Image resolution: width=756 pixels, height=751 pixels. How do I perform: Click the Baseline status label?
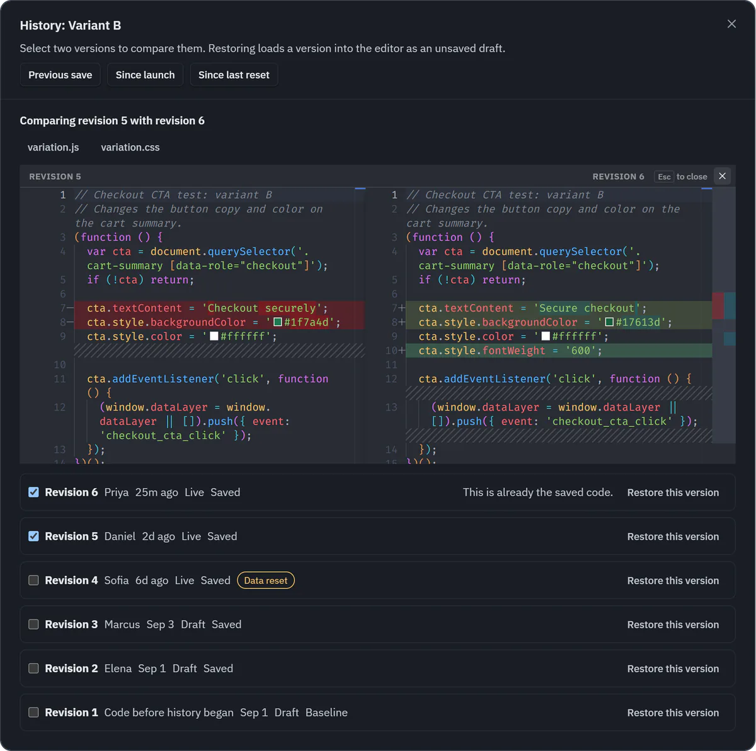tap(326, 713)
